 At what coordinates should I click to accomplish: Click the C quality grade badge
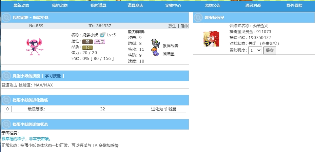(x=87, y=47)
